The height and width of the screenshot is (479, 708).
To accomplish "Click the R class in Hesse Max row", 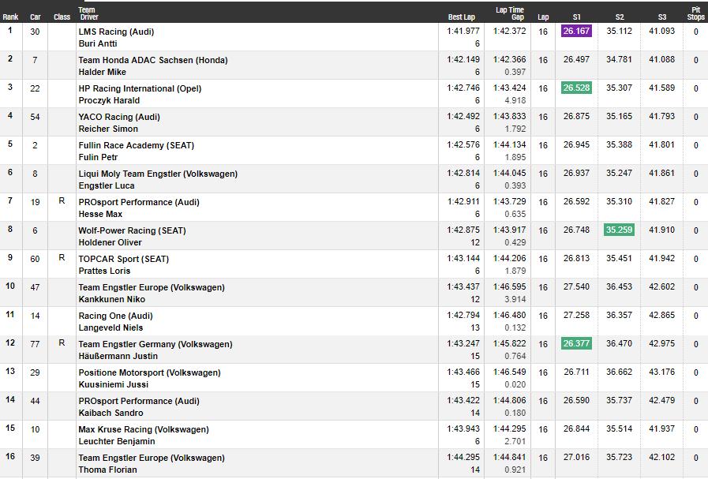I will coord(62,201).
